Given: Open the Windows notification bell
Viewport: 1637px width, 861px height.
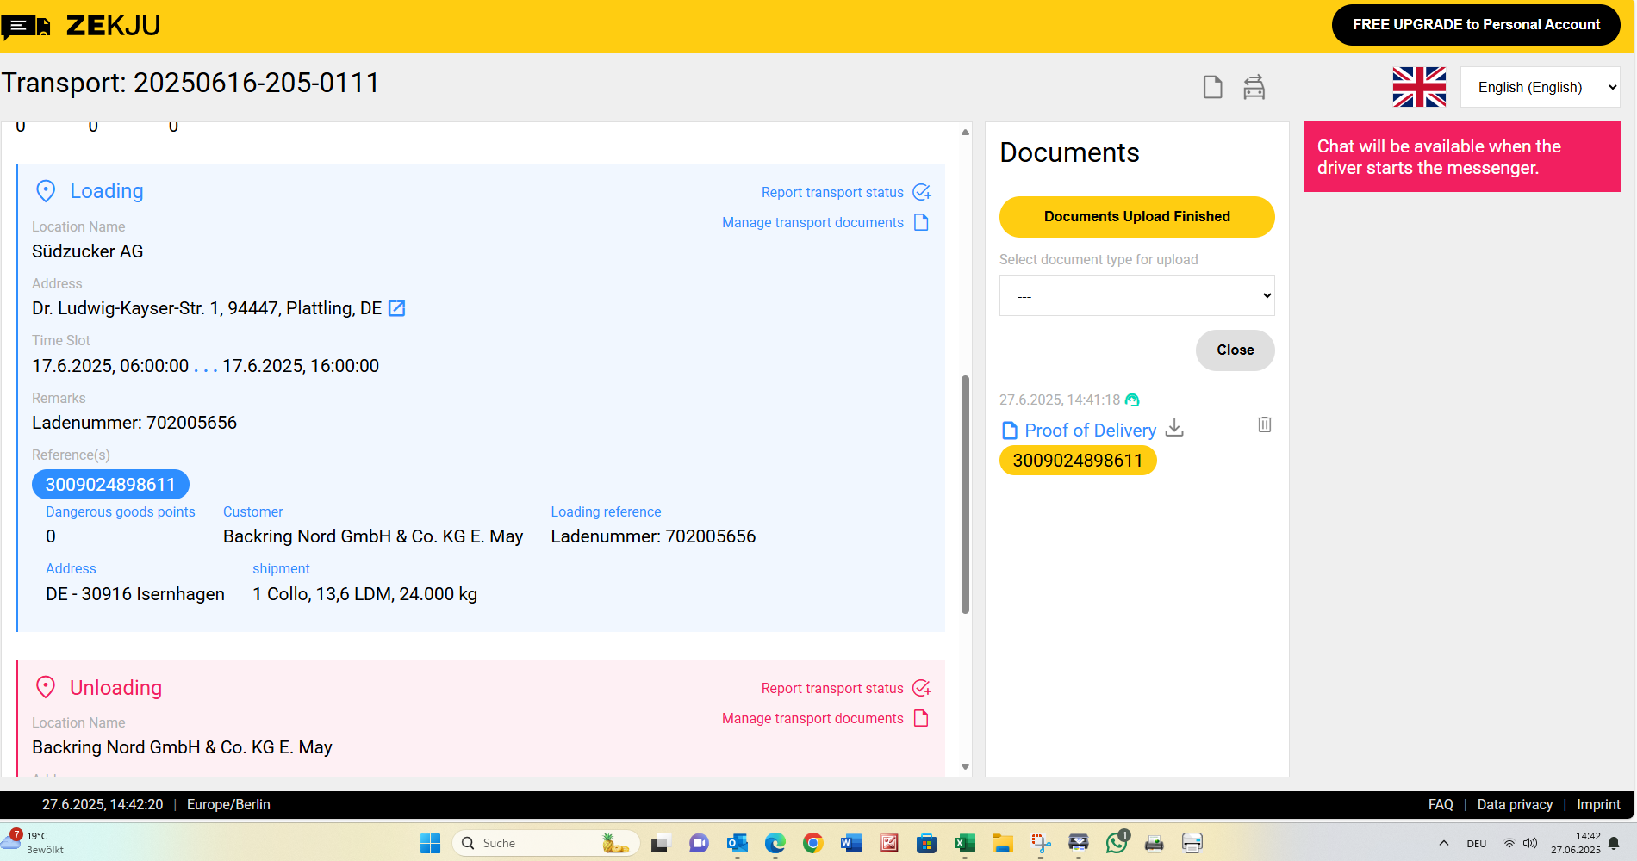Looking at the screenshot, I should click(x=1614, y=843).
